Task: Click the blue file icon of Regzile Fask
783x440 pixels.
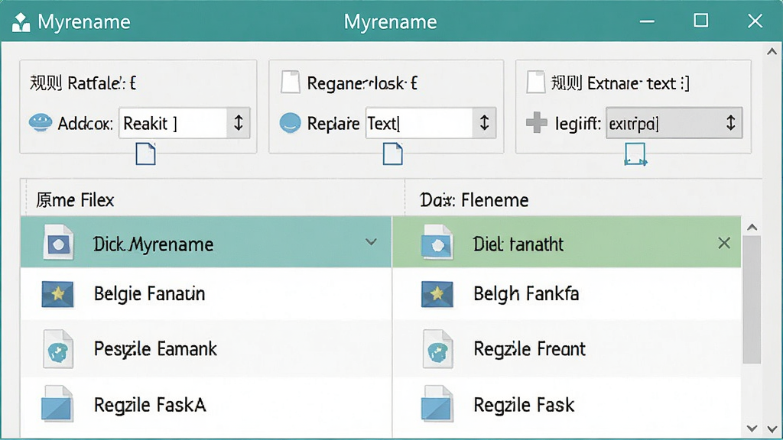Action: click(x=437, y=403)
